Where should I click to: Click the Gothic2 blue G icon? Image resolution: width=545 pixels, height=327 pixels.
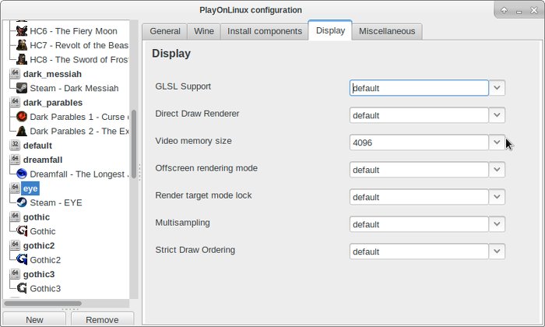pos(22,259)
